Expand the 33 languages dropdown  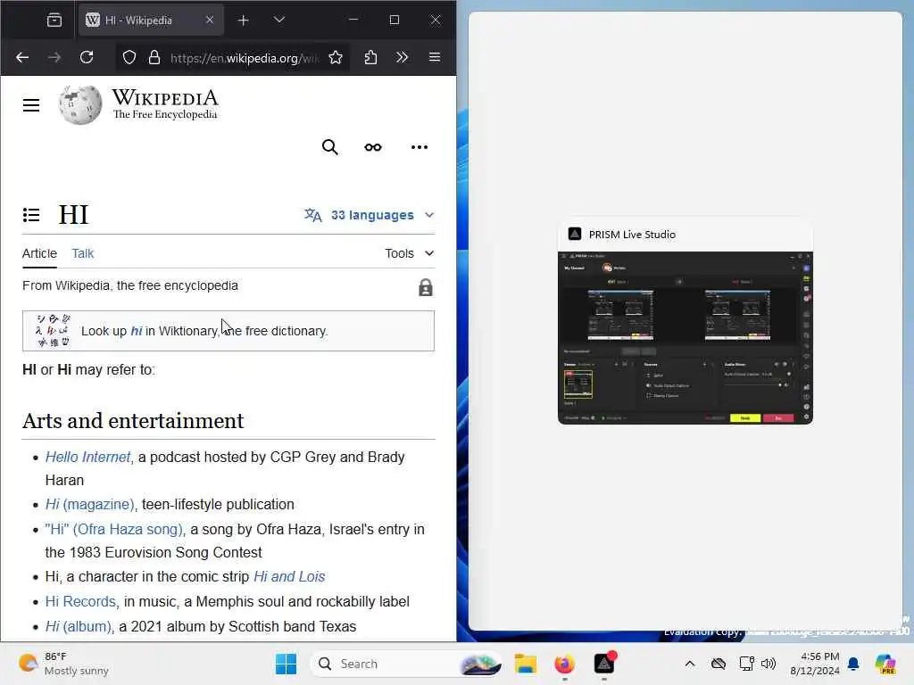(370, 215)
